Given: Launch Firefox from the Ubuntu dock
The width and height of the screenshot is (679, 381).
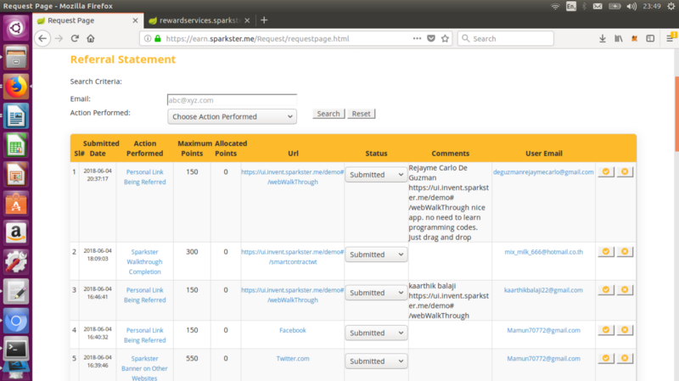Looking at the screenshot, I should 16,87.
